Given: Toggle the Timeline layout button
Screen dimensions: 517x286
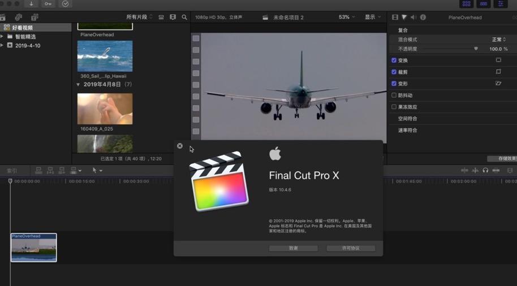Looking at the screenshot, I should (484, 4).
